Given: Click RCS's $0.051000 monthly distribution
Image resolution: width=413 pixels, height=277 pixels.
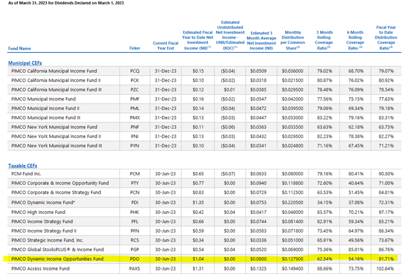Looking at the screenshot, I should click(x=292, y=240).
